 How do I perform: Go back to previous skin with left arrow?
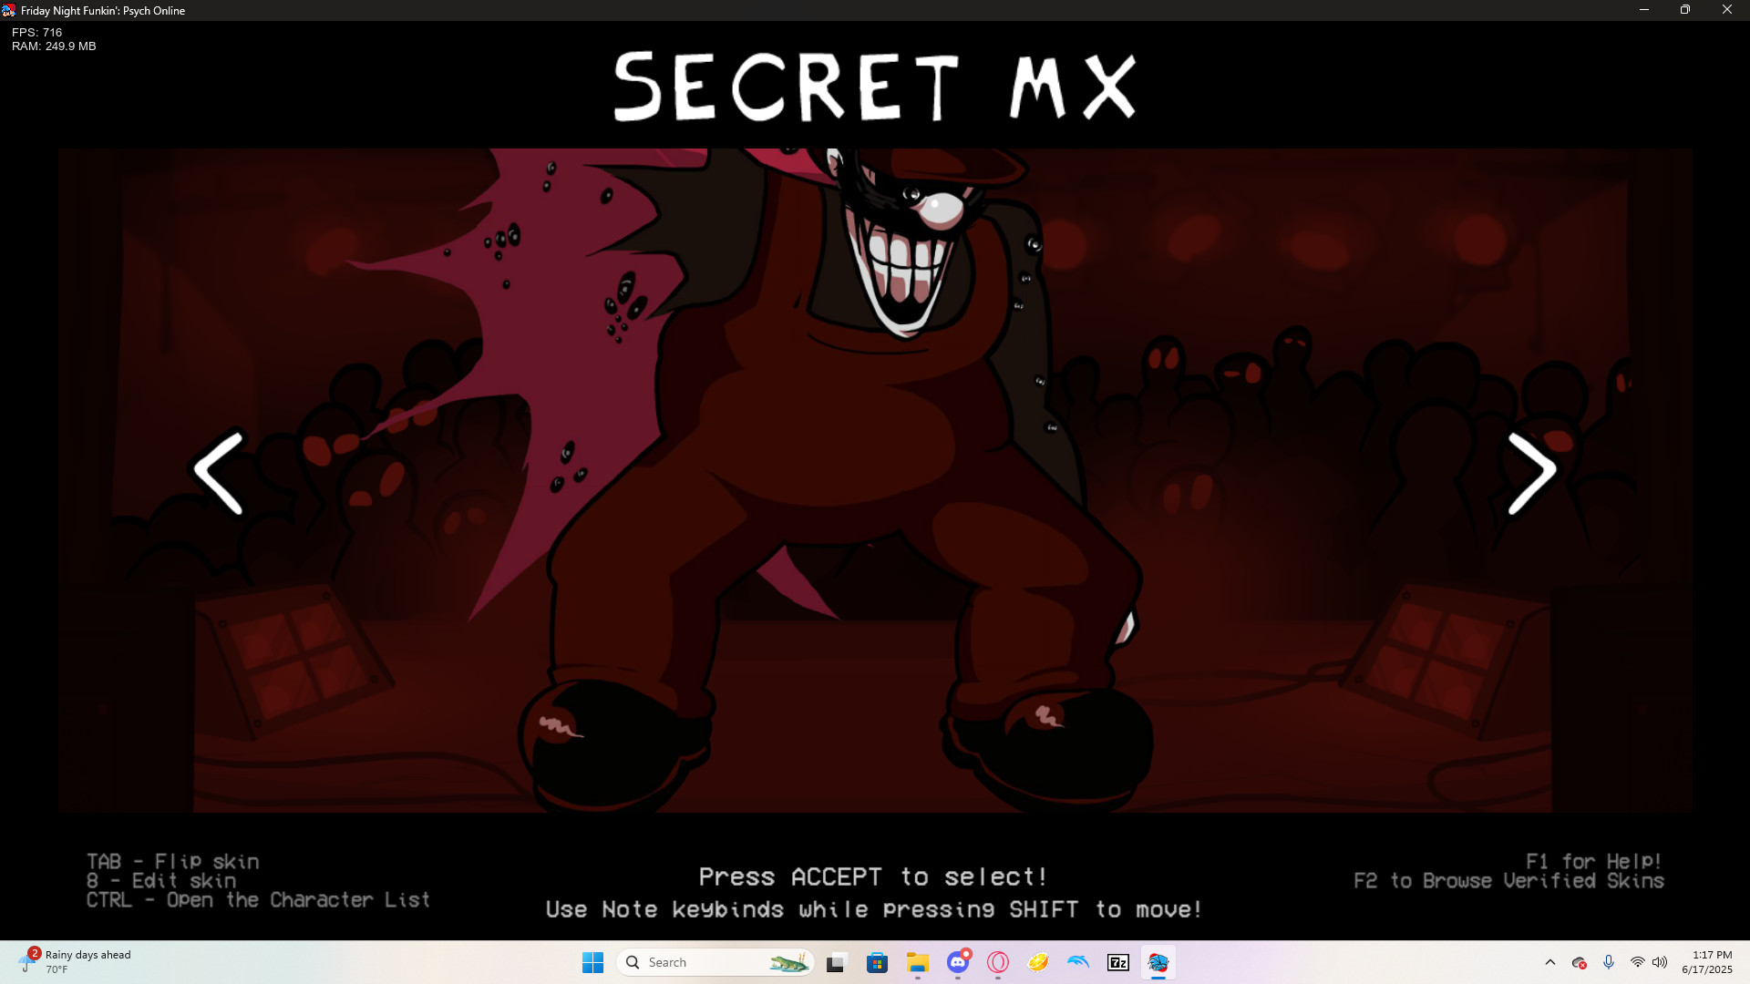[x=218, y=471]
